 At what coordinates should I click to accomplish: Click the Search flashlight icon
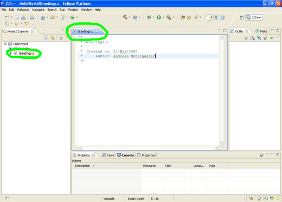coord(196,17)
